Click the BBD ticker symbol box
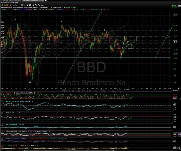Screen dimensions: 181x151 pos(6,5)
